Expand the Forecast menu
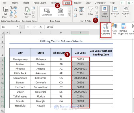This screenshot has width=134, height=113. [x=115, y=12]
